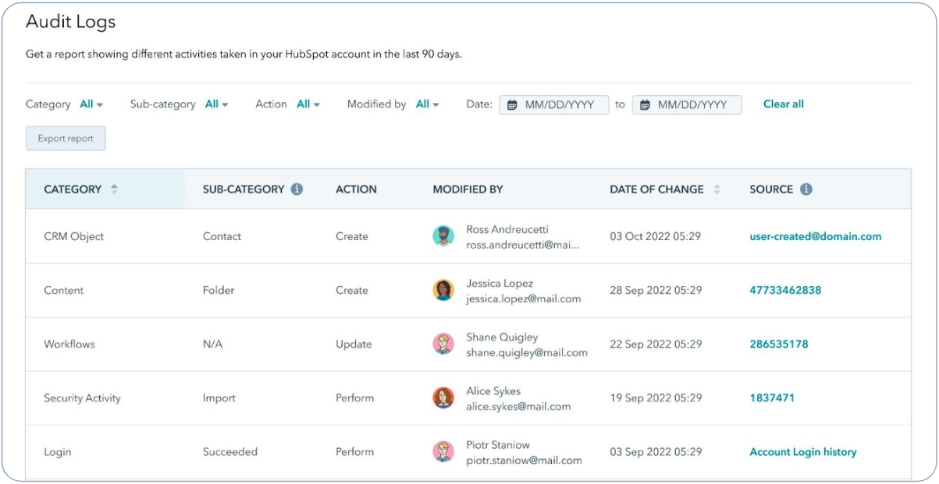This screenshot has width=939, height=484.
Task: Click the Clear all link
Action: tap(783, 104)
